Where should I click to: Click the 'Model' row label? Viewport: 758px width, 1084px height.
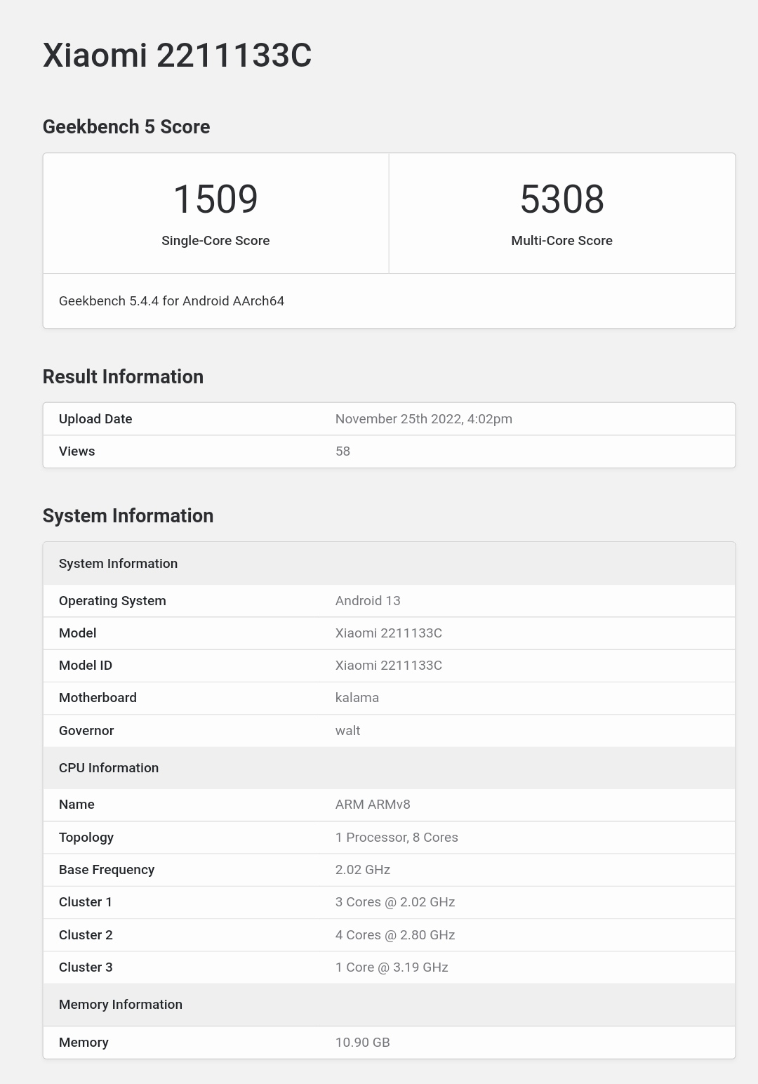click(77, 633)
